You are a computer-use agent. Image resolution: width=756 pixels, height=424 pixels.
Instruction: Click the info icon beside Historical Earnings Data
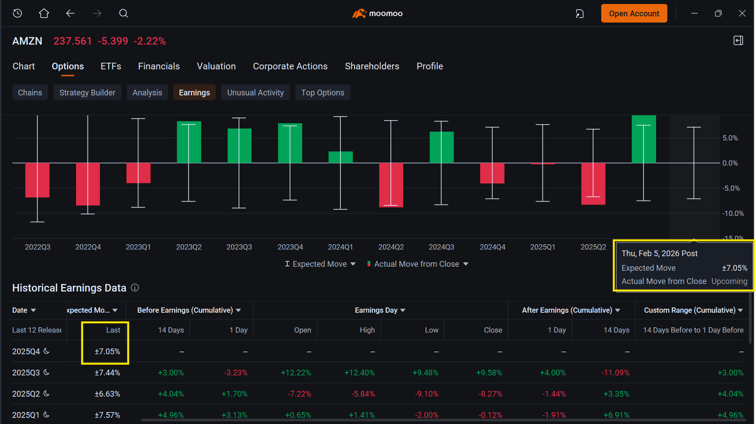[135, 288]
